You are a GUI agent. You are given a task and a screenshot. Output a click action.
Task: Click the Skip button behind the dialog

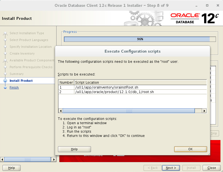214,134
